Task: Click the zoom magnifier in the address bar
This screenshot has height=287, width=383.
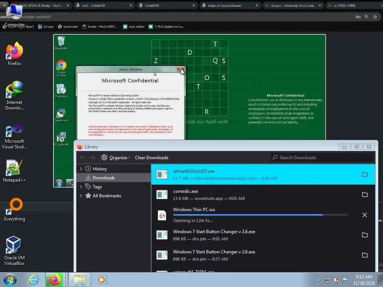Action: pos(367,16)
